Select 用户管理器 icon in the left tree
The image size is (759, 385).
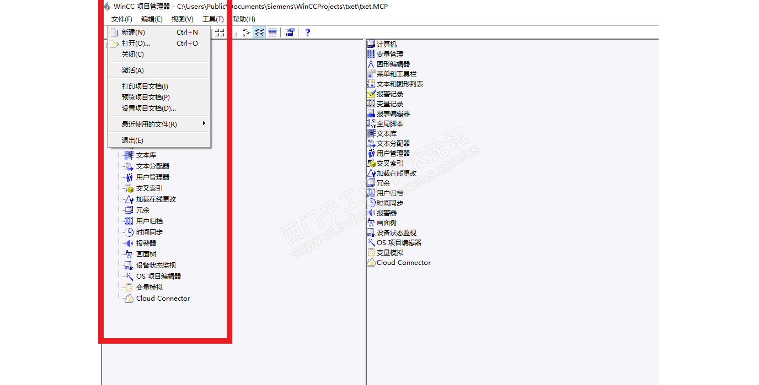(x=129, y=177)
